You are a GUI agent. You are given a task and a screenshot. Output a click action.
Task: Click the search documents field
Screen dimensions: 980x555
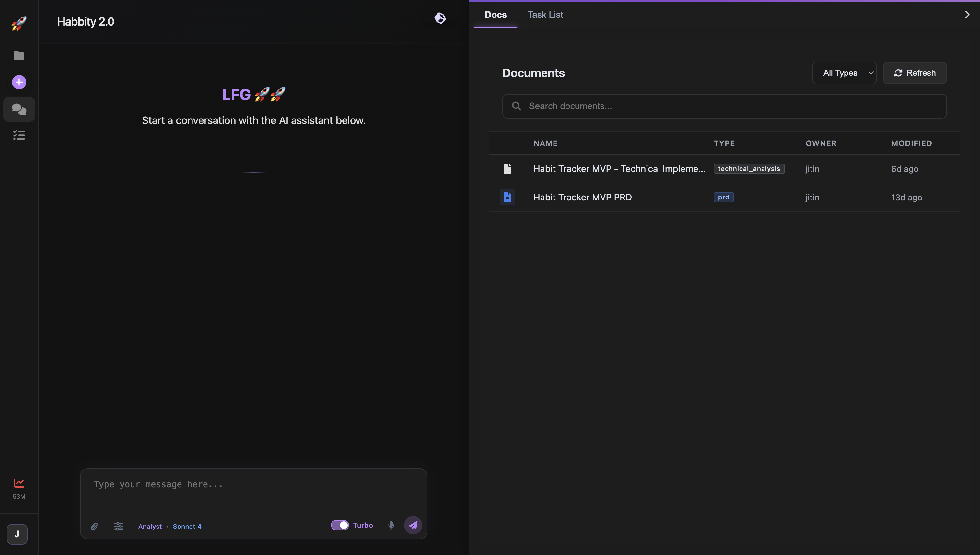724,106
